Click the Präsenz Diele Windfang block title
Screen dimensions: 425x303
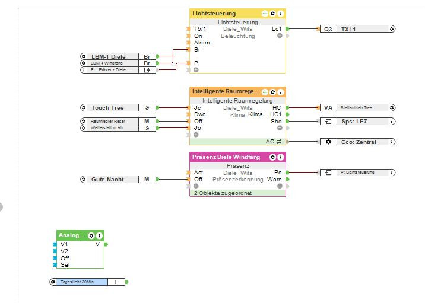pyautogui.click(x=226, y=157)
